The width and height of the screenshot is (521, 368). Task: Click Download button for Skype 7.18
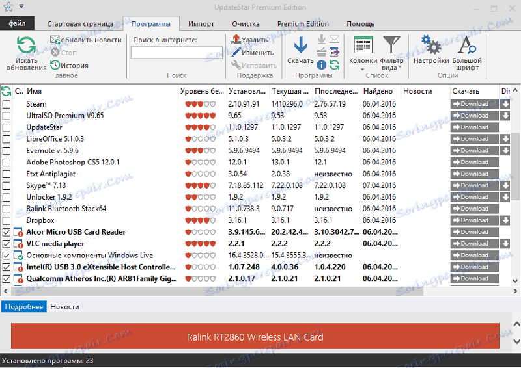[475, 185]
